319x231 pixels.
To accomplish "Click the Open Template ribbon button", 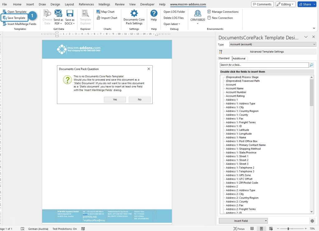I will (x=15, y=12).
